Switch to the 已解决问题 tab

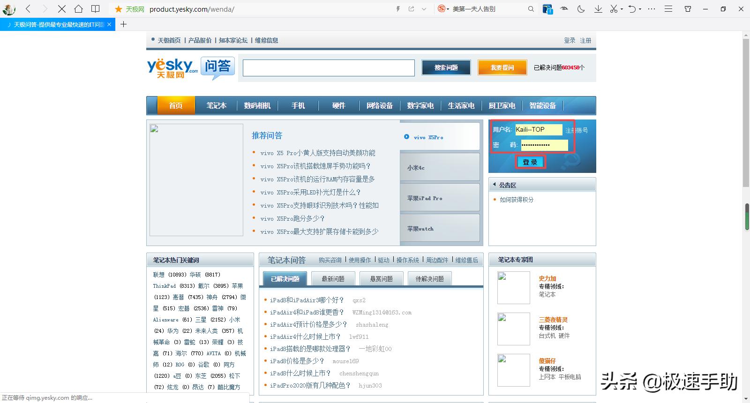click(x=285, y=279)
